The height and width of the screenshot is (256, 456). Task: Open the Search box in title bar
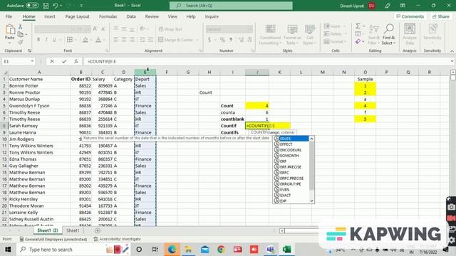(231, 6)
